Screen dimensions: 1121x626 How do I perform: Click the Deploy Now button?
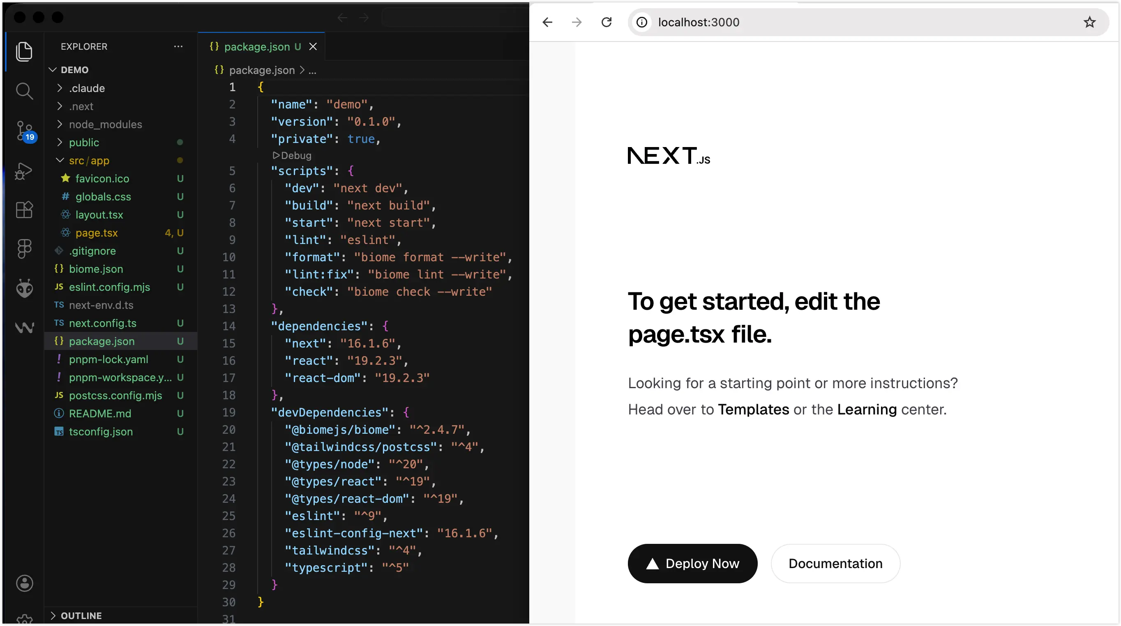[x=692, y=563]
